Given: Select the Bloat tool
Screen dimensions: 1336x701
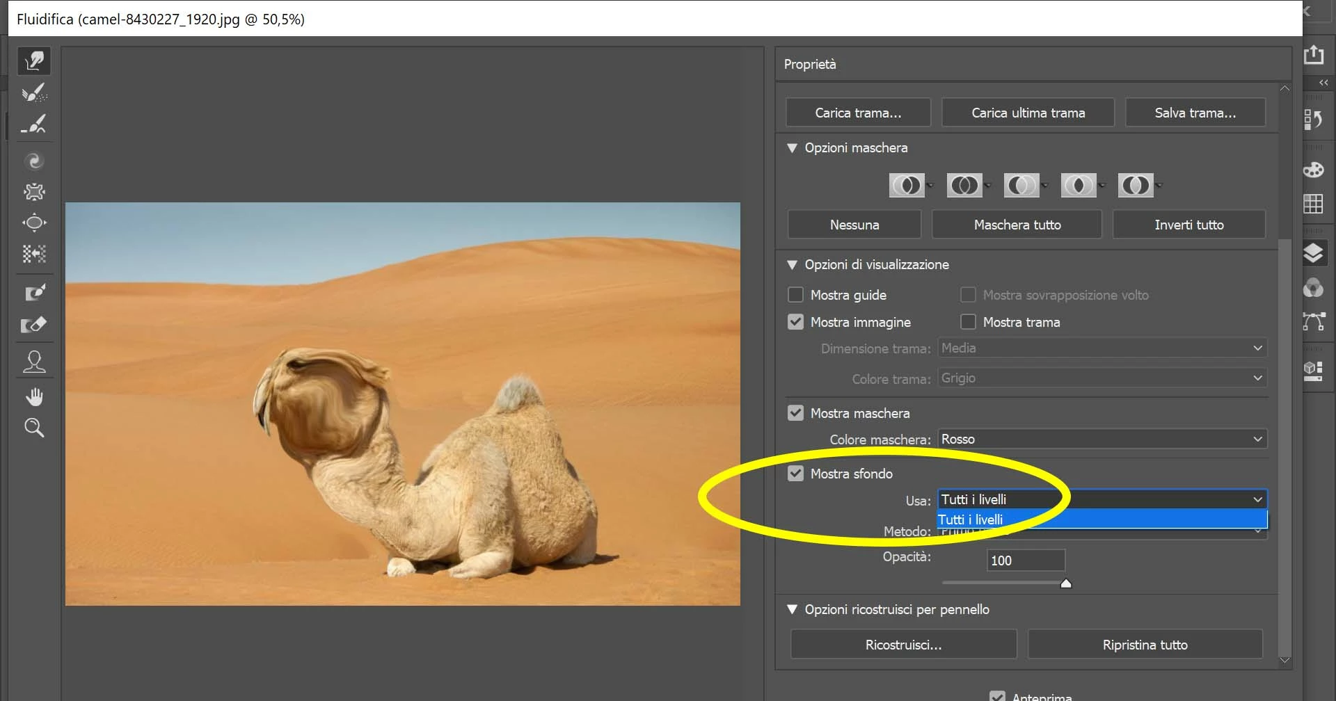Looking at the screenshot, I should tap(34, 223).
